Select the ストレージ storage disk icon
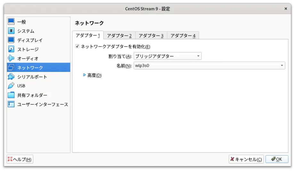Viewport: 295px width, 171px height. 11,49
